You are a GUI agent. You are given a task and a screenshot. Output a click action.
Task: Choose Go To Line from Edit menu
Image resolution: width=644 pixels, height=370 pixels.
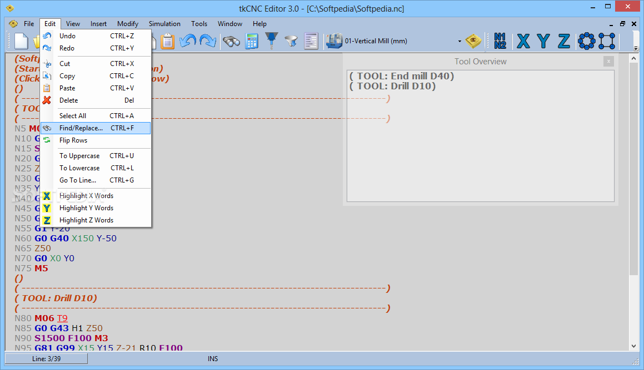(96, 180)
